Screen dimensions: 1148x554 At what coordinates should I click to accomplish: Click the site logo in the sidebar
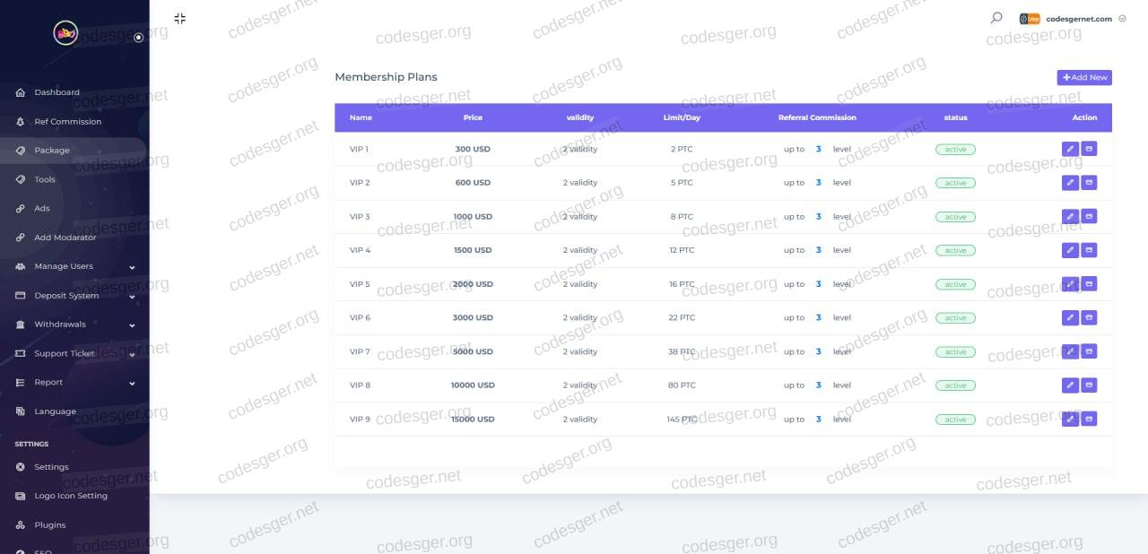[x=66, y=33]
